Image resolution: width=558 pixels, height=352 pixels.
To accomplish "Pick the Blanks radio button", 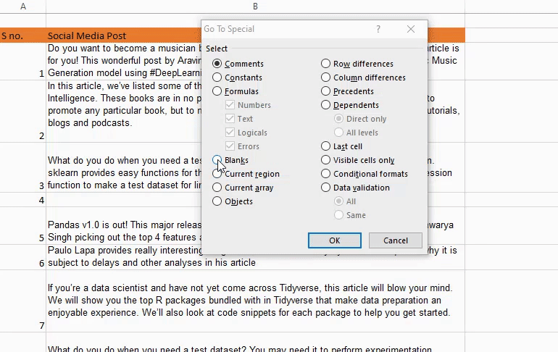I will pos(217,160).
